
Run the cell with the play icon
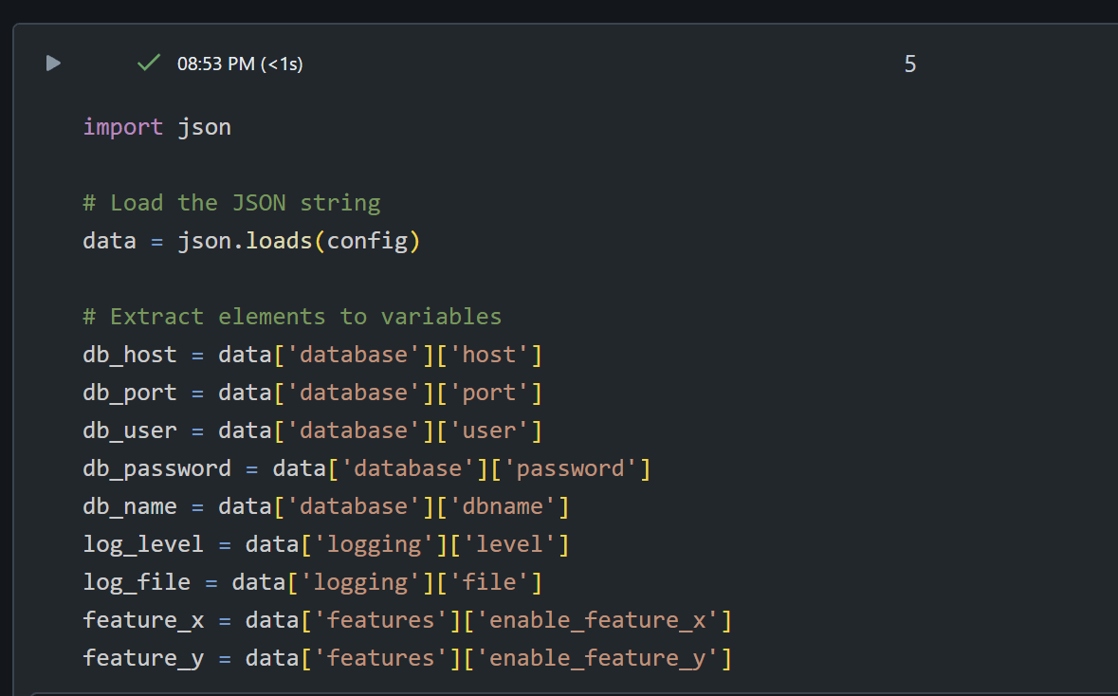(53, 64)
